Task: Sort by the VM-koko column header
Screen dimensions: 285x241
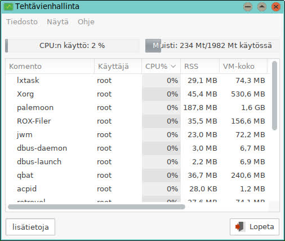Action: coord(243,66)
